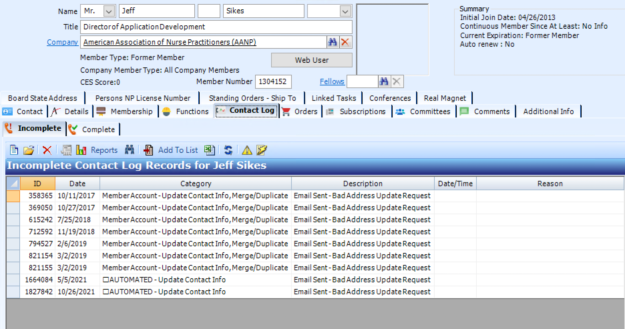Export to Excel using the spreadsheet icon
625x329 pixels.
coord(209,150)
